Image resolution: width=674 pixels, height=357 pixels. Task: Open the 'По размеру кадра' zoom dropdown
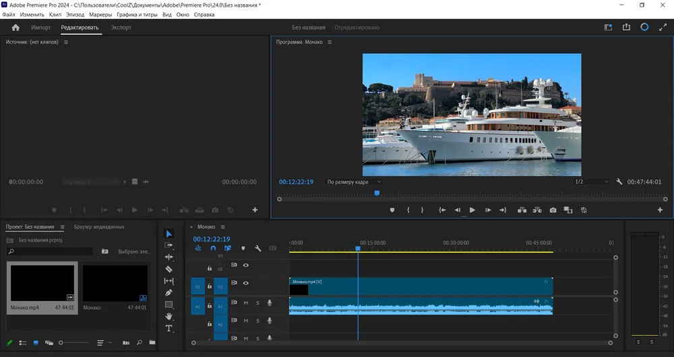coord(354,182)
